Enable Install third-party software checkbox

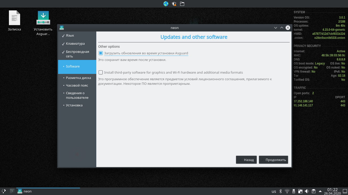point(101,72)
